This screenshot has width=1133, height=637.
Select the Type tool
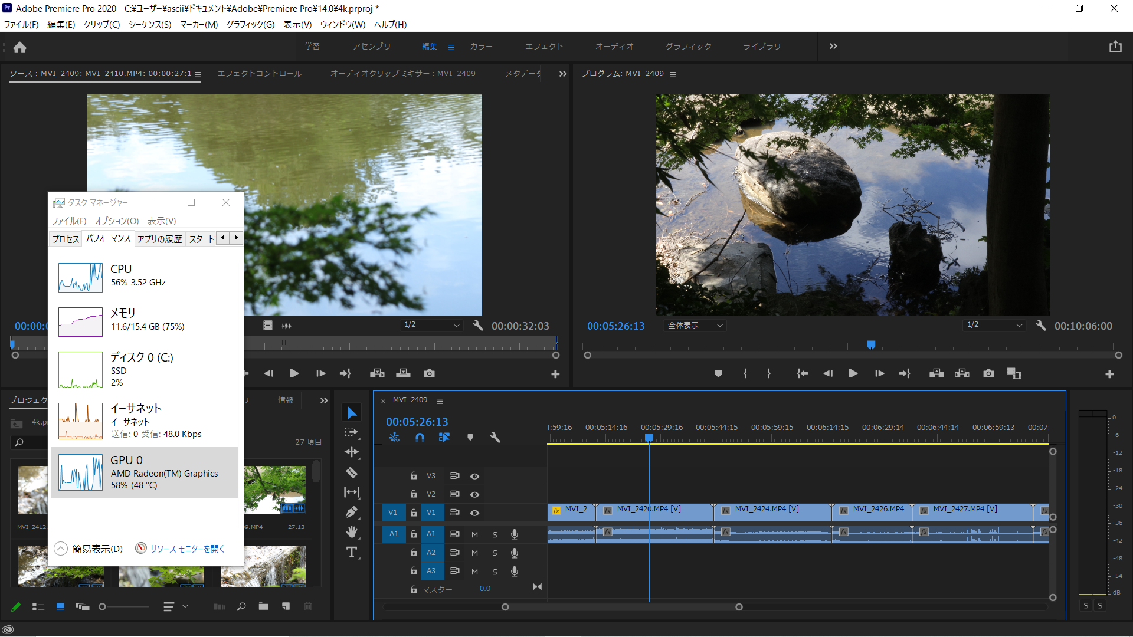click(352, 552)
